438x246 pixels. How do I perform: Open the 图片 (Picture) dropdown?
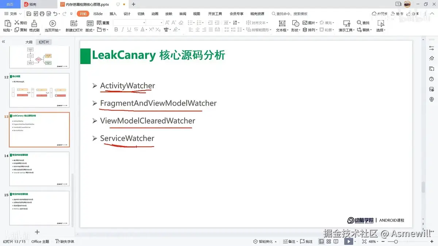click(x=310, y=23)
